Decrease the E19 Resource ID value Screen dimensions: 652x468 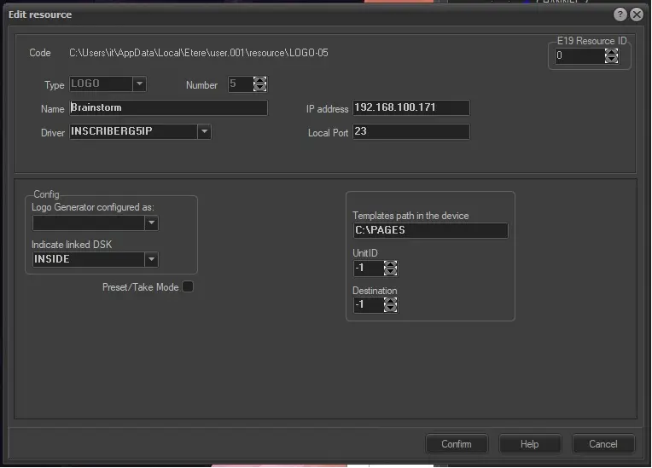pyautogui.click(x=611, y=61)
